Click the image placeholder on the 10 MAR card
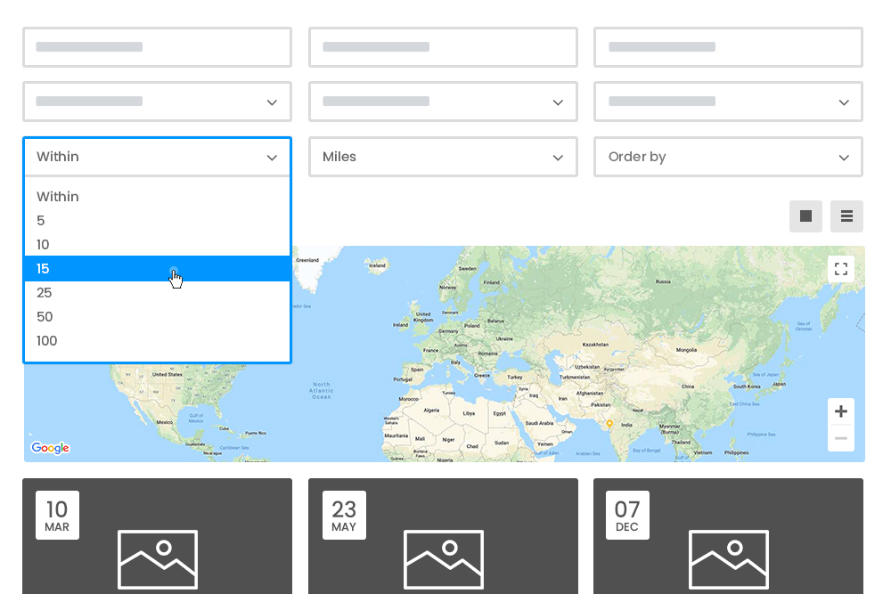891x594 pixels. coord(157,559)
